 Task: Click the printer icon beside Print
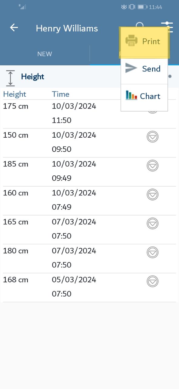pyautogui.click(x=131, y=41)
